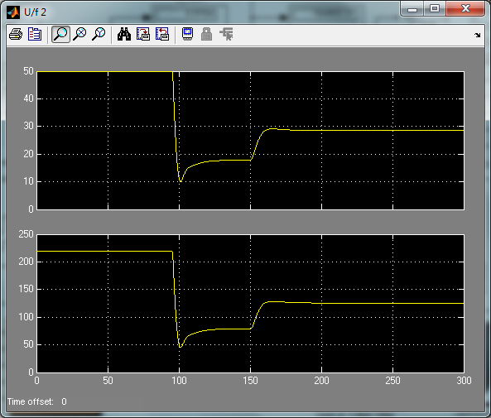Select Zoom X-axis tool

(79, 34)
